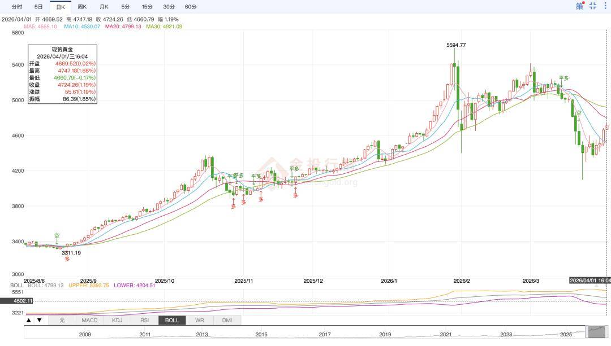Open the 策 strategy icon with red dot

point(579,6)
